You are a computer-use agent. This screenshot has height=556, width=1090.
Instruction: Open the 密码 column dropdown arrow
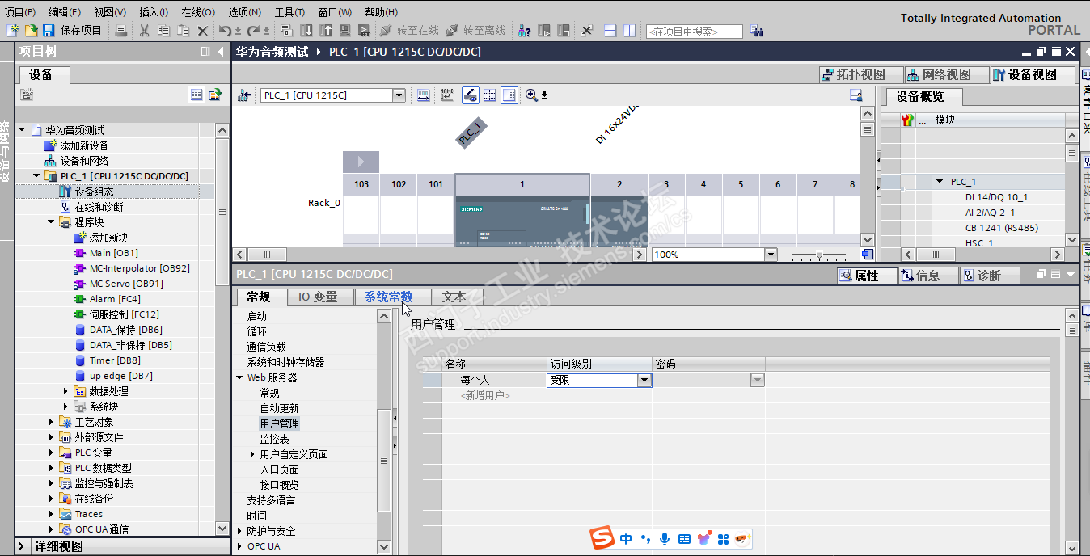tap(757, 380)
